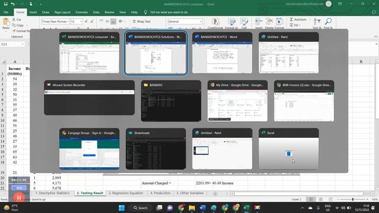Click the Teams Chat icon on taskbar
Screen dimensions: 379x213
click(170, 208)
